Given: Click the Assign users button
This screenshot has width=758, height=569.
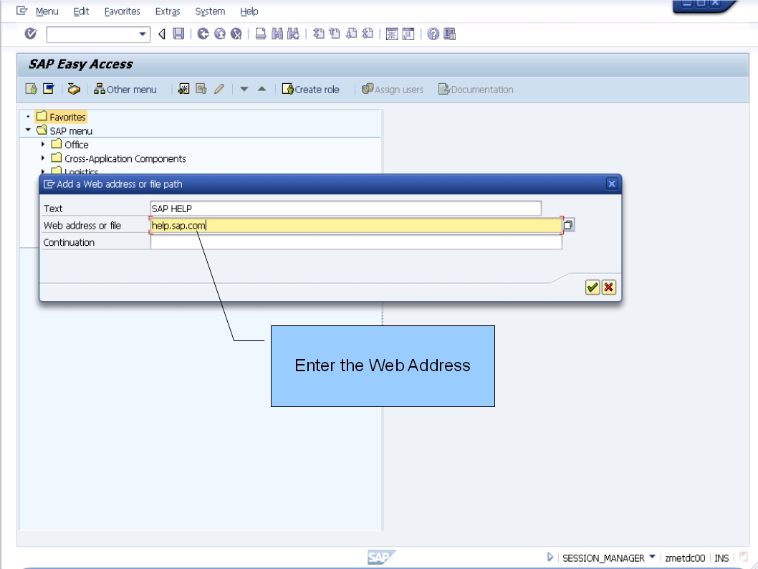Looking at the screenshot, I should point(393,89).
